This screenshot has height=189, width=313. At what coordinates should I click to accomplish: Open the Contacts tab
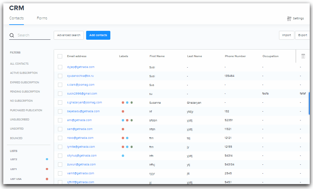pyautogui.click(x=16, y=18)
